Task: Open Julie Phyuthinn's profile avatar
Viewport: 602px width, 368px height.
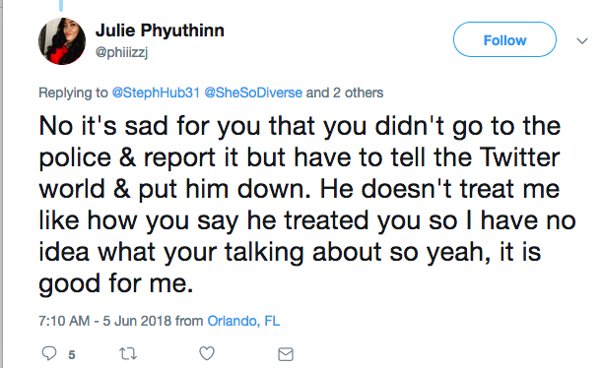Action: [x=62, y=41]
